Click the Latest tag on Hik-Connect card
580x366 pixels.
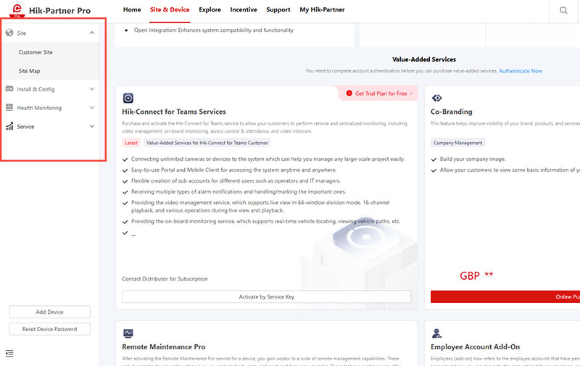[131, 143]
